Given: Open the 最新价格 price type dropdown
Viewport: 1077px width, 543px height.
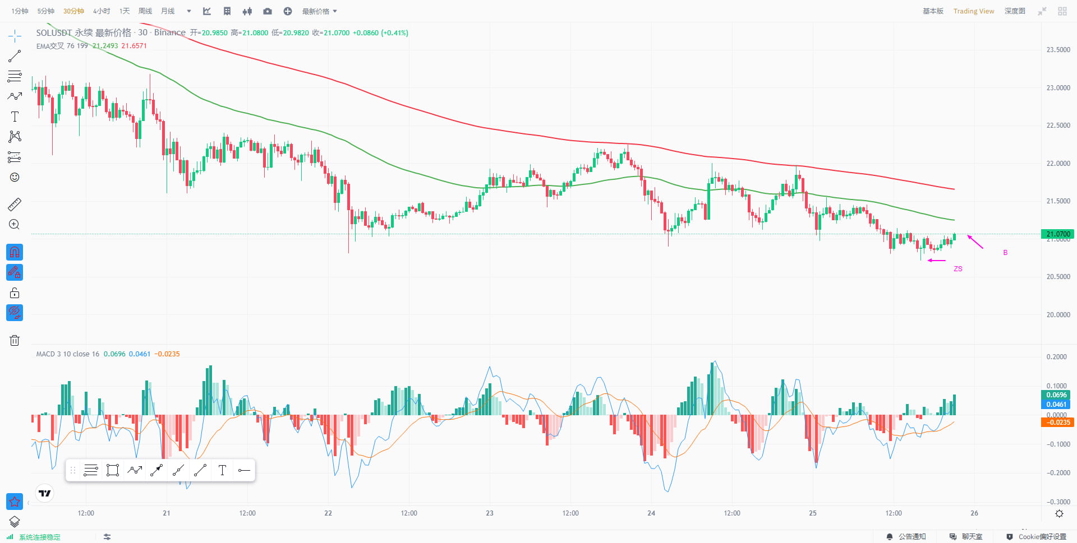Looking at the screenshot, I should 320,11.
